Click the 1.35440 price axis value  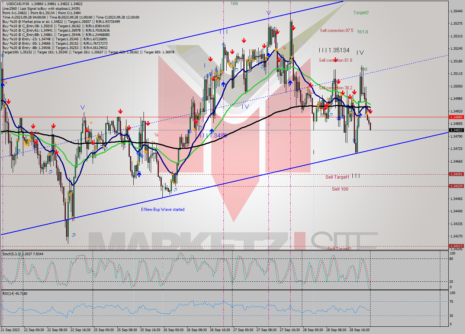click(456, 11)
